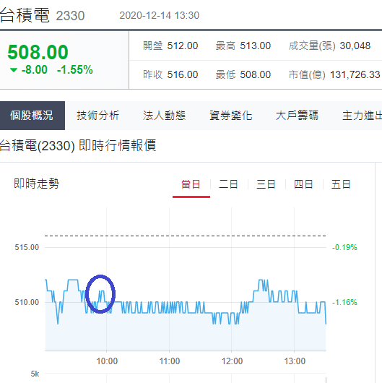Select the 資券變化 tab
The height and width of the screenshot is (383, 382).
tap(230, 116)
